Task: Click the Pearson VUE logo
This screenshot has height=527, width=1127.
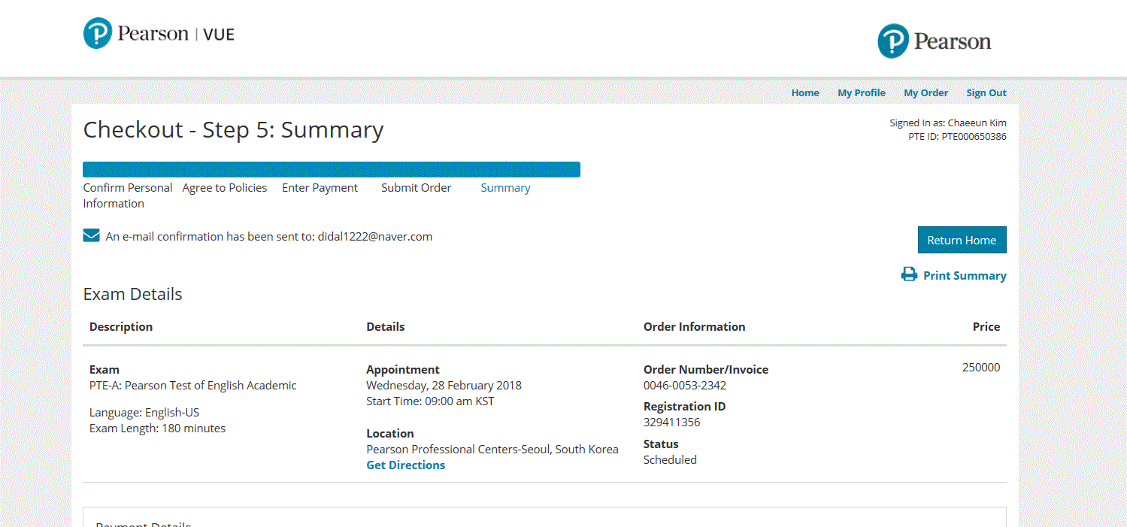Action: tap(159, 34)
